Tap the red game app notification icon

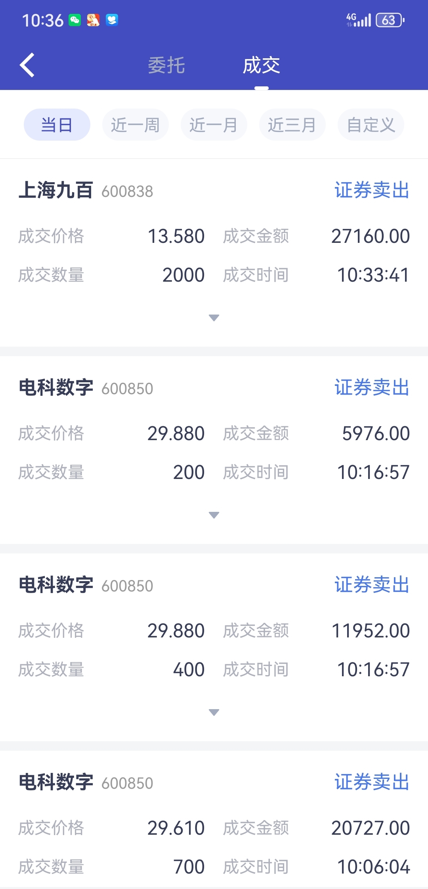coord(94,20)
